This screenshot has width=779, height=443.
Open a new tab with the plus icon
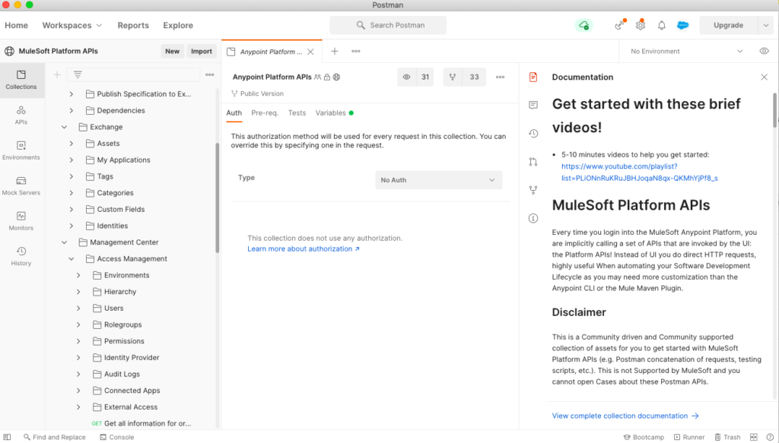[335, 51]
